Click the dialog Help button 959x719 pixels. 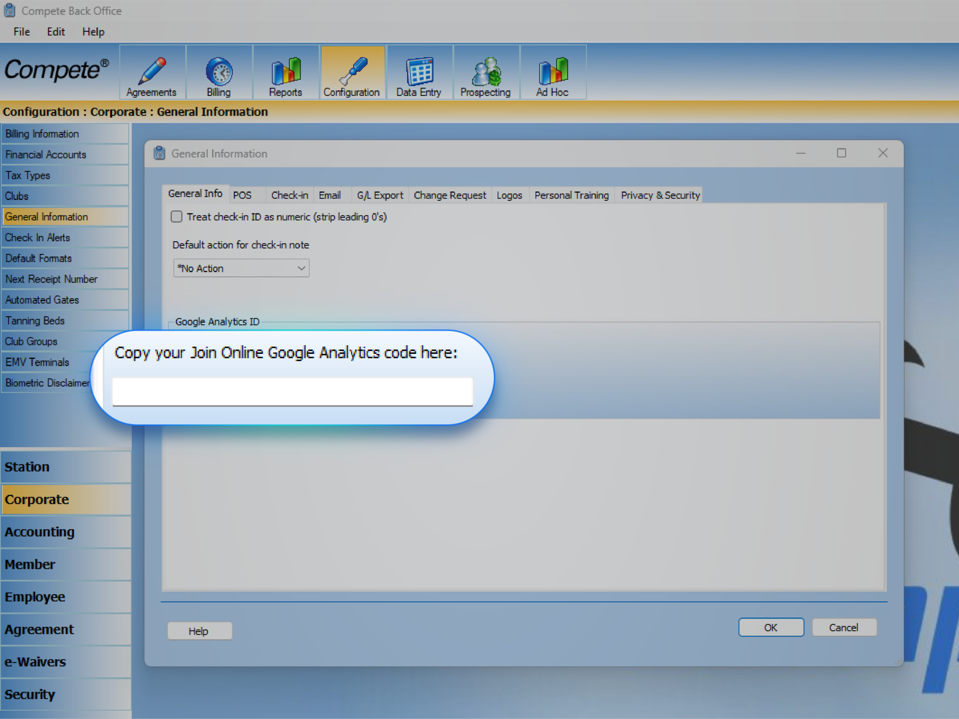click(x=199, y=631)
